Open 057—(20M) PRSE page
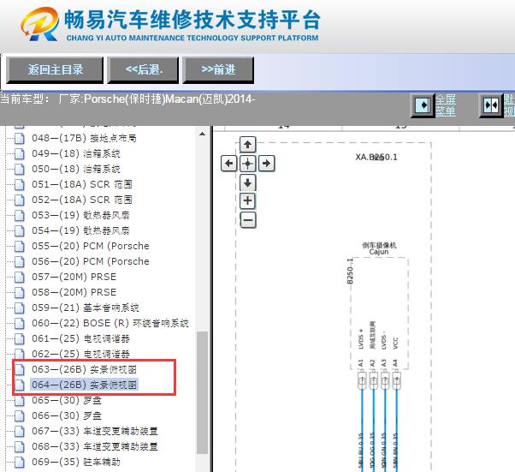Screen dimensions: 515x472 [74, 277]
